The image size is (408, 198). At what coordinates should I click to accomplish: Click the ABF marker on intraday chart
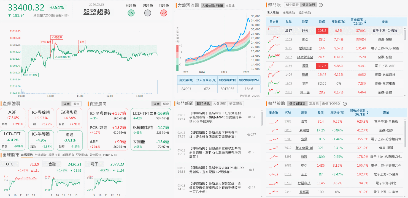[x=82, y=42]
